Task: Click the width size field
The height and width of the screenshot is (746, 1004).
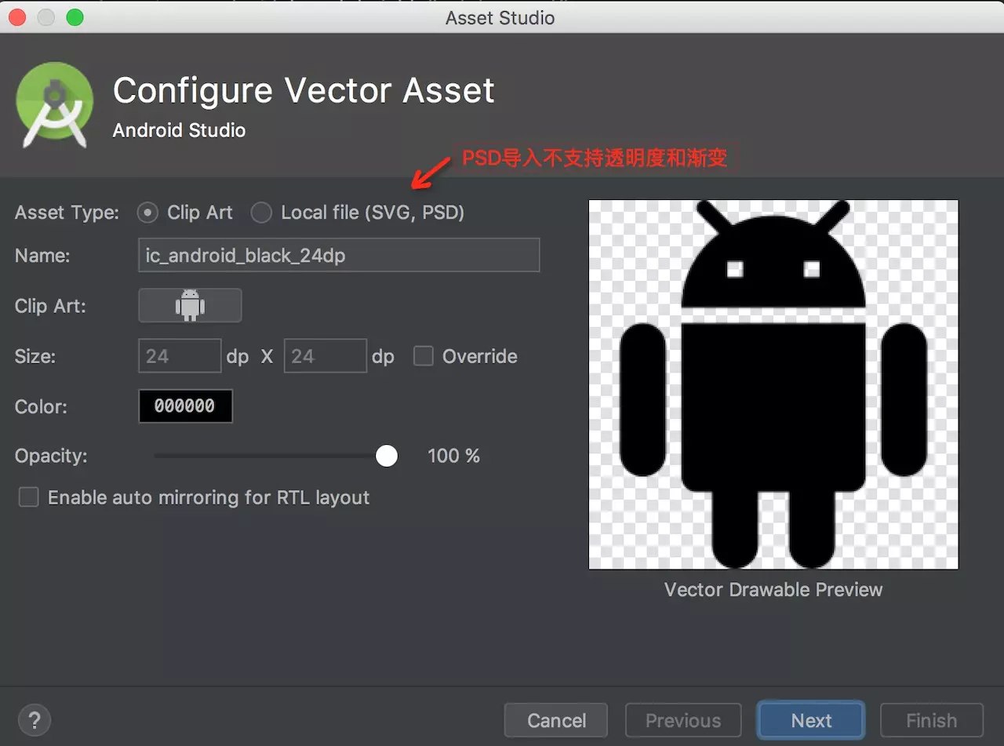Action: pos(180,356)
